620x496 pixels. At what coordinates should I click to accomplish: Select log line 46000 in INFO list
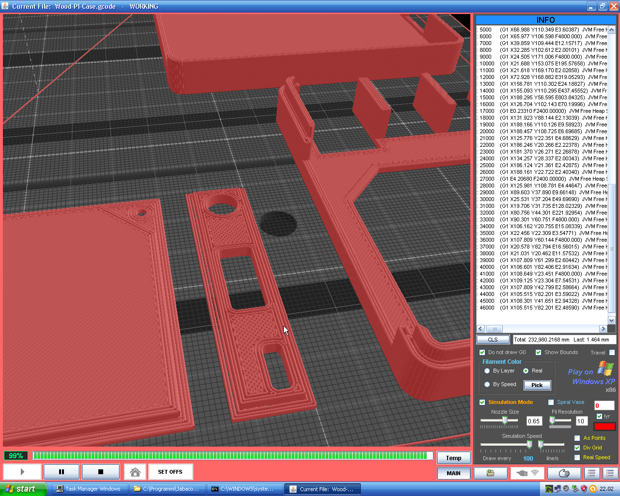pos(542,308)
